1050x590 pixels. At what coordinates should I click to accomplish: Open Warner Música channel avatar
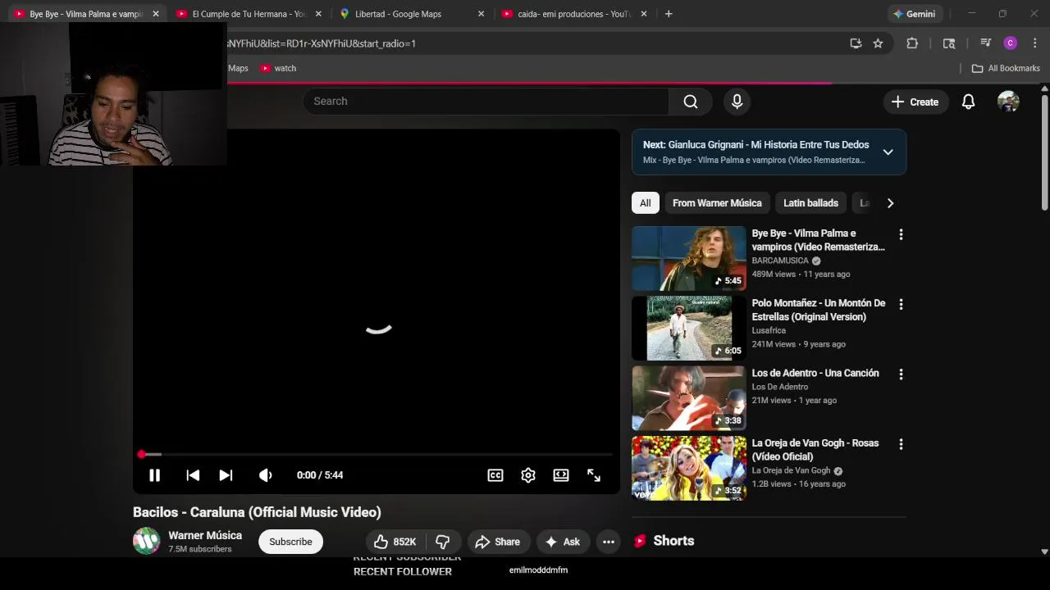pyautogui.click(x=147, y=541)
